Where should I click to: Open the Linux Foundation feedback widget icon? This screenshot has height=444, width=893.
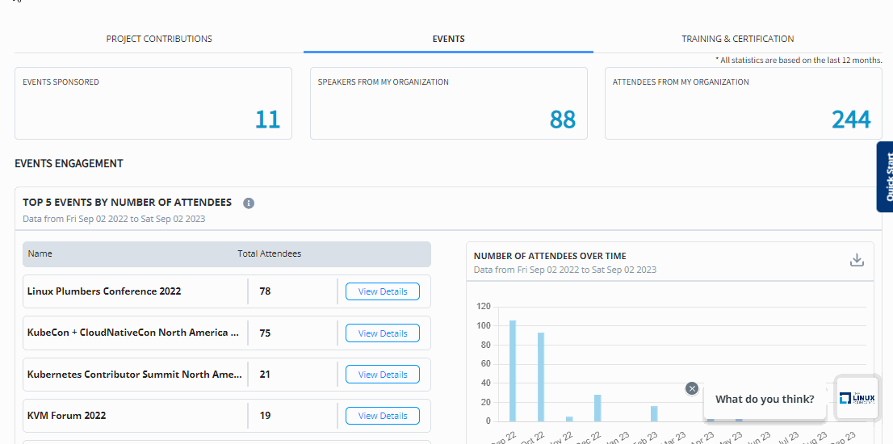[x=857, y=398]
